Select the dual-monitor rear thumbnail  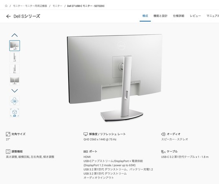point(15,81)
